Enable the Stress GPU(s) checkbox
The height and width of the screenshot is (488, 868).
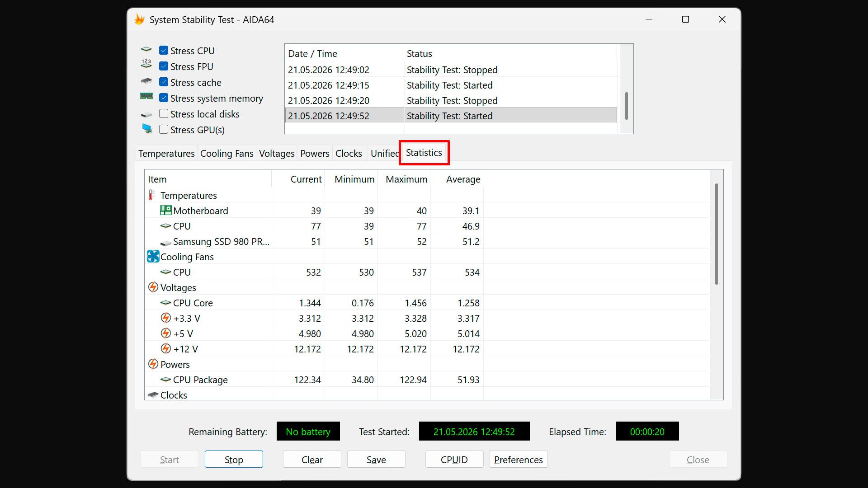click(164, 129)
